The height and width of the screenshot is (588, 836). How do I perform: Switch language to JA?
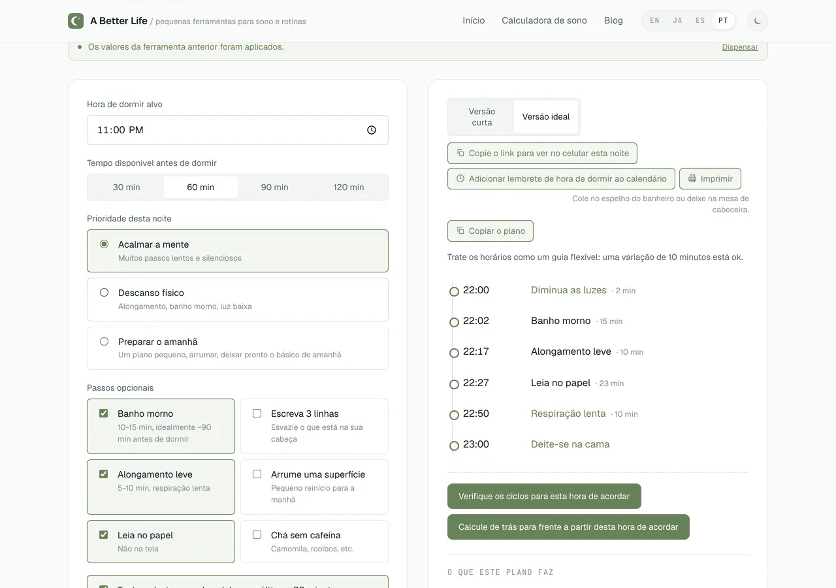point(677,21)
